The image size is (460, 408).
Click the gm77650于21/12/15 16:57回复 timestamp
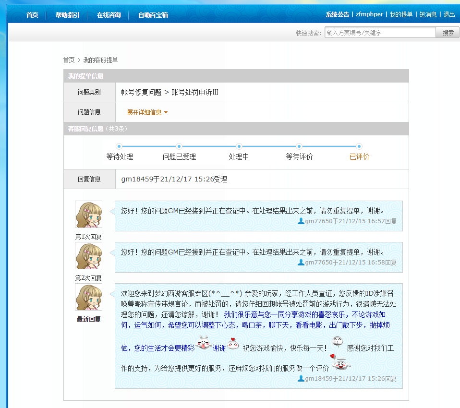pyautogui.click(x=351, y=221)
